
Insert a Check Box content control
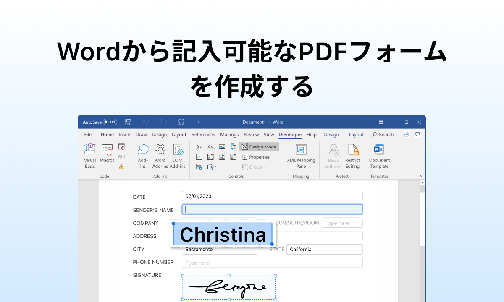tap(199, 157)
